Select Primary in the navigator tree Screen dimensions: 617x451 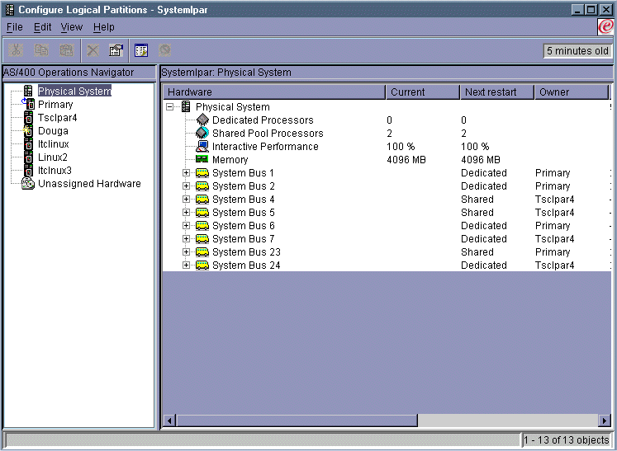(55, 105)
